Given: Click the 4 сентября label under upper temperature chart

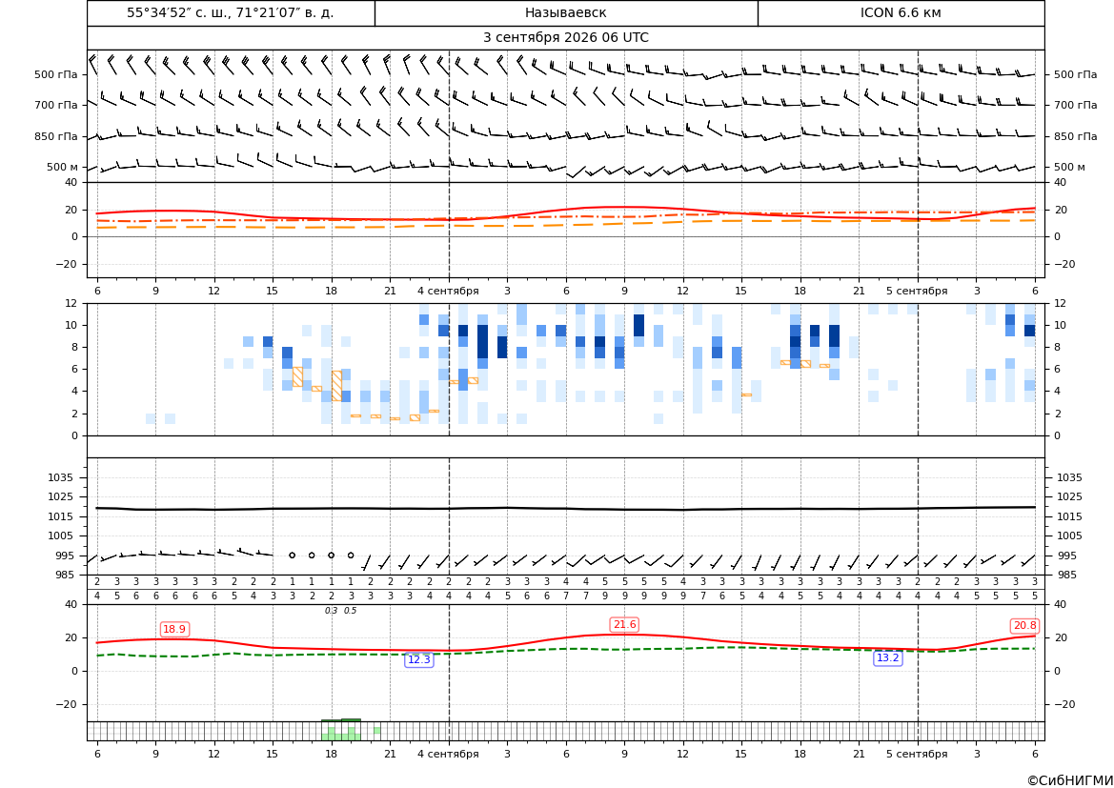Looking at the screenshot, I should point(448,291).
